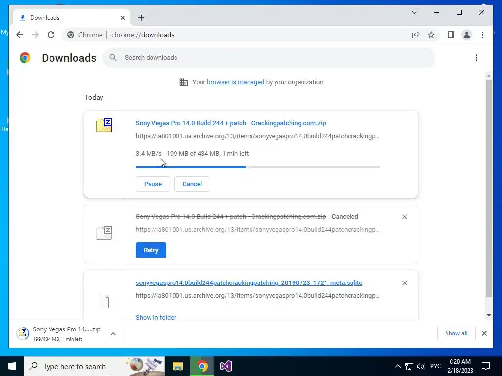Screen dimensions: 502x376
Task: Click the search magnifier icon
Action: (113, 58)
